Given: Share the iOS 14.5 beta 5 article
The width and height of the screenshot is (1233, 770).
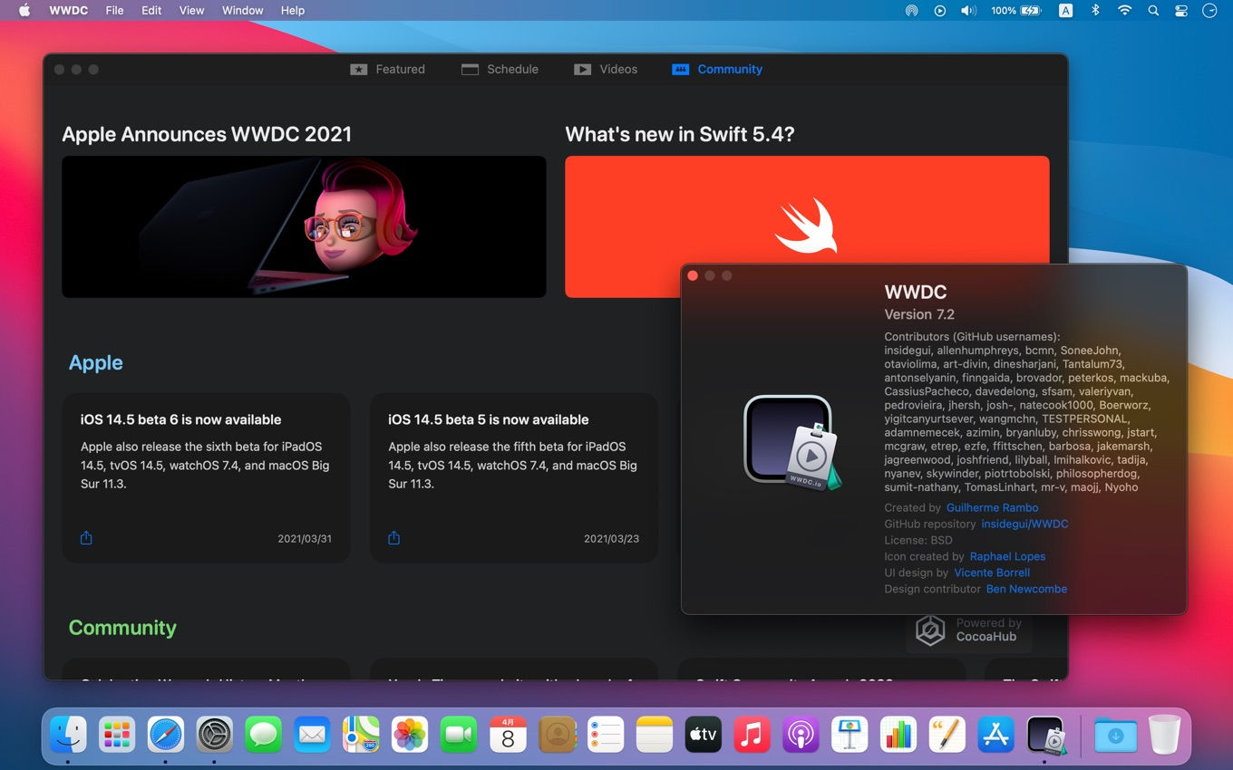Looking at the screenshot, I should [x=393, y=538].
